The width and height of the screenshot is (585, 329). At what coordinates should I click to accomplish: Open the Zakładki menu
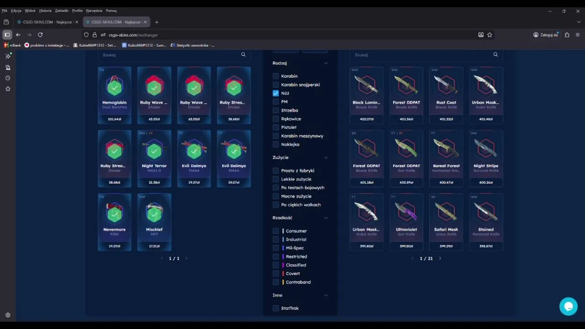point(62,11)
